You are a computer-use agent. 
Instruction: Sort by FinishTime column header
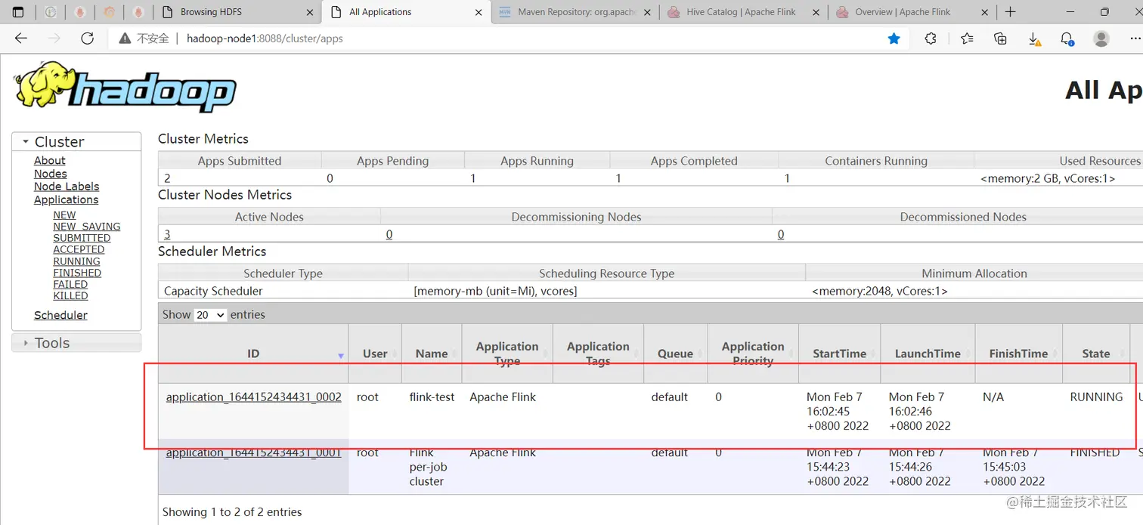[x=1018, y=354]
